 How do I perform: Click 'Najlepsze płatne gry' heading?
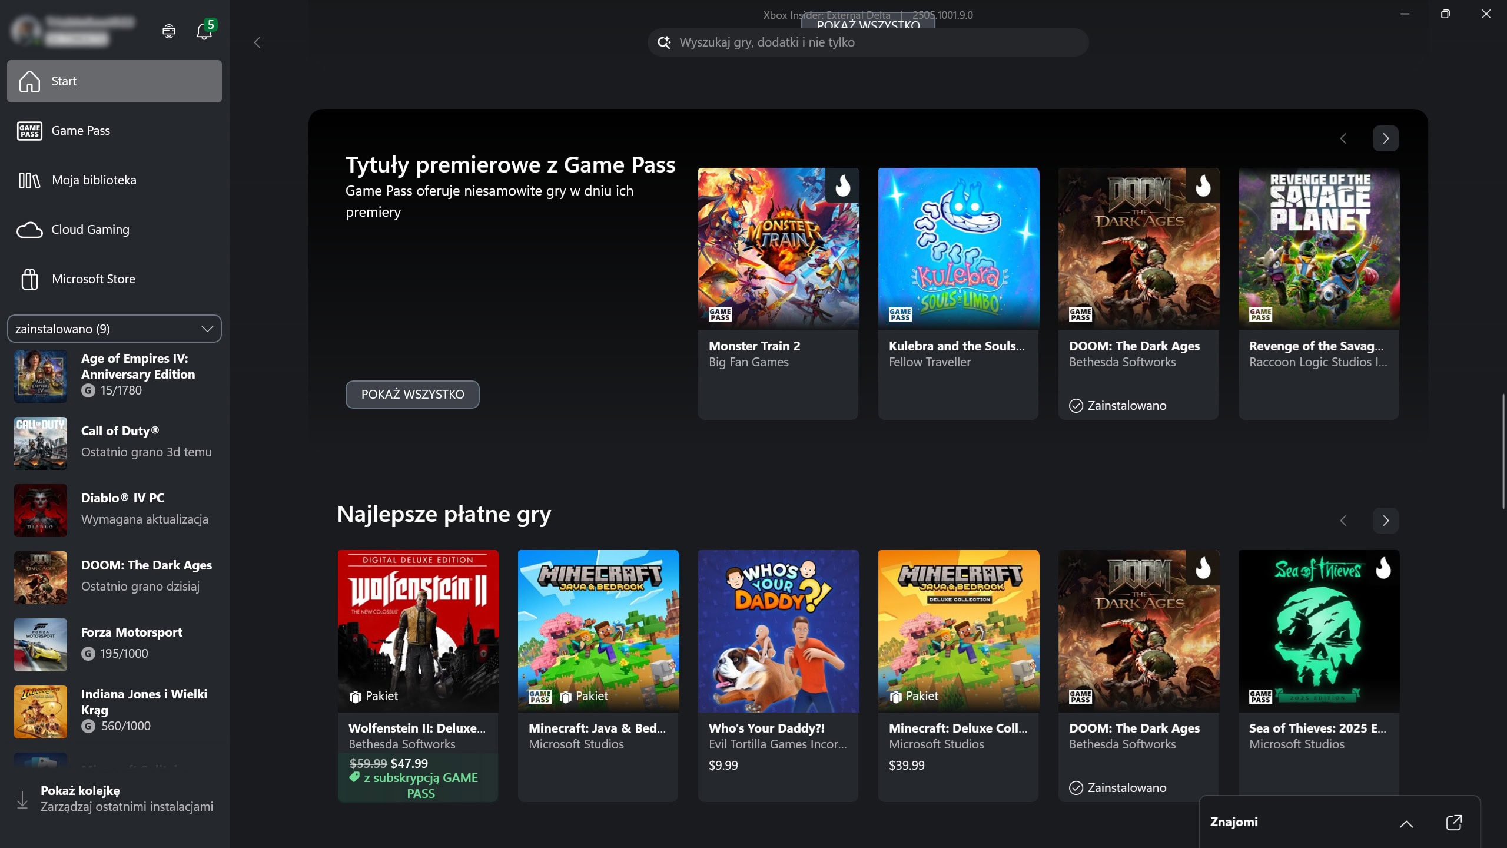pyautogui.click(x=444, y=514)
